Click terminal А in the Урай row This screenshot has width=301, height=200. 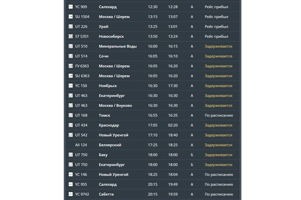click(192, 27)
